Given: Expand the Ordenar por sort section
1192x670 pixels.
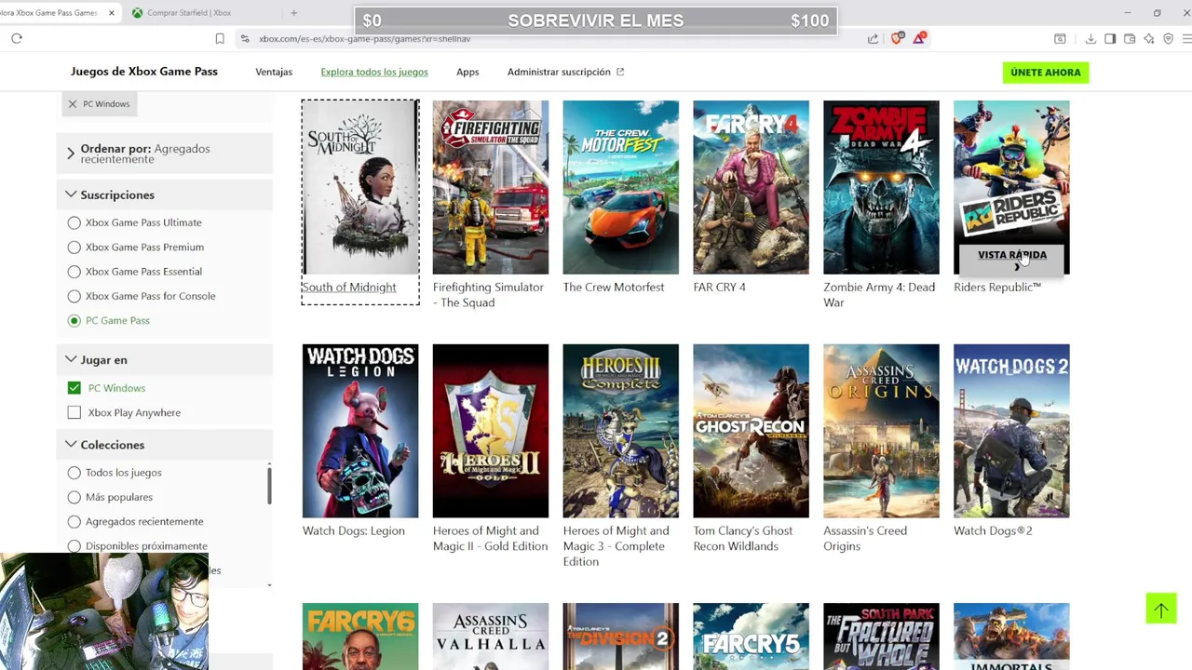Looking at the screenshot, I should click(164, 154).
